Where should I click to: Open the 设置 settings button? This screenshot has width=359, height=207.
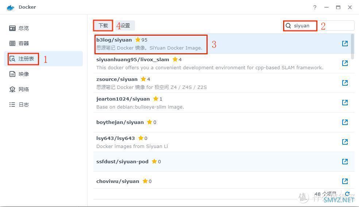point(125,26)
